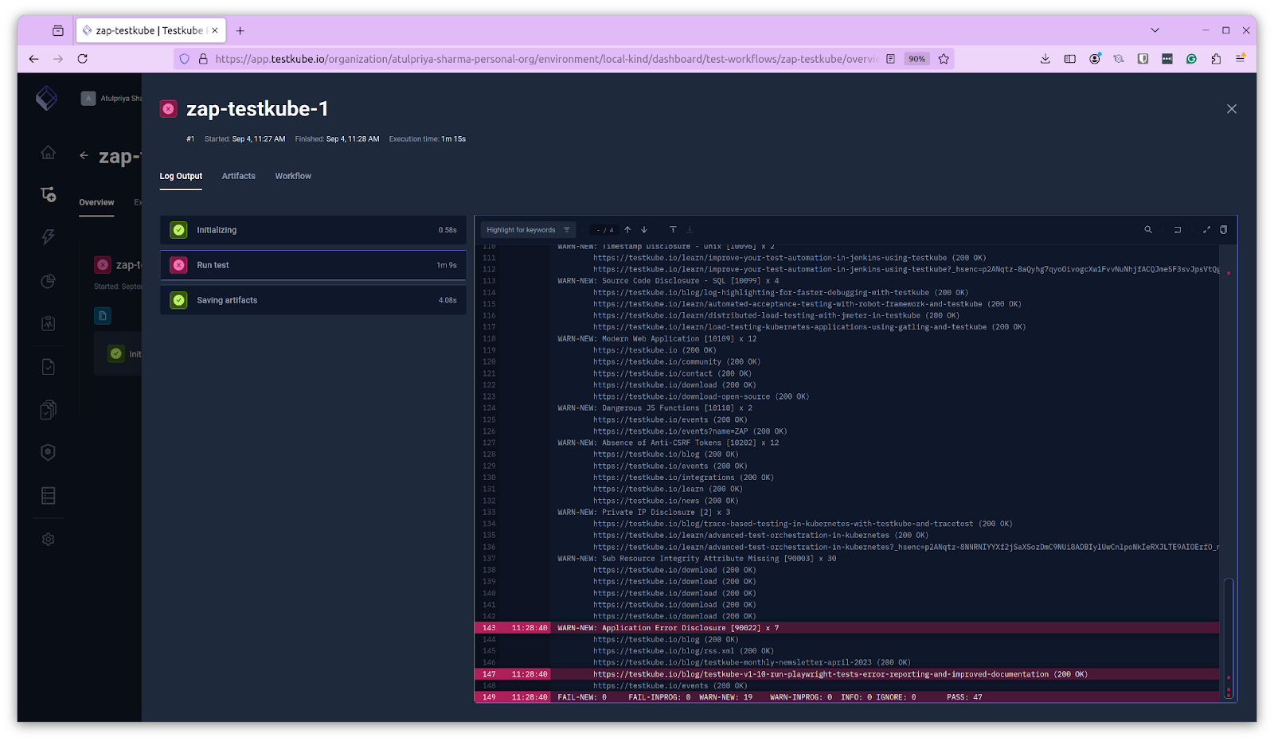Click the testkube.io/contact URL in log

[x=653, y=373]
